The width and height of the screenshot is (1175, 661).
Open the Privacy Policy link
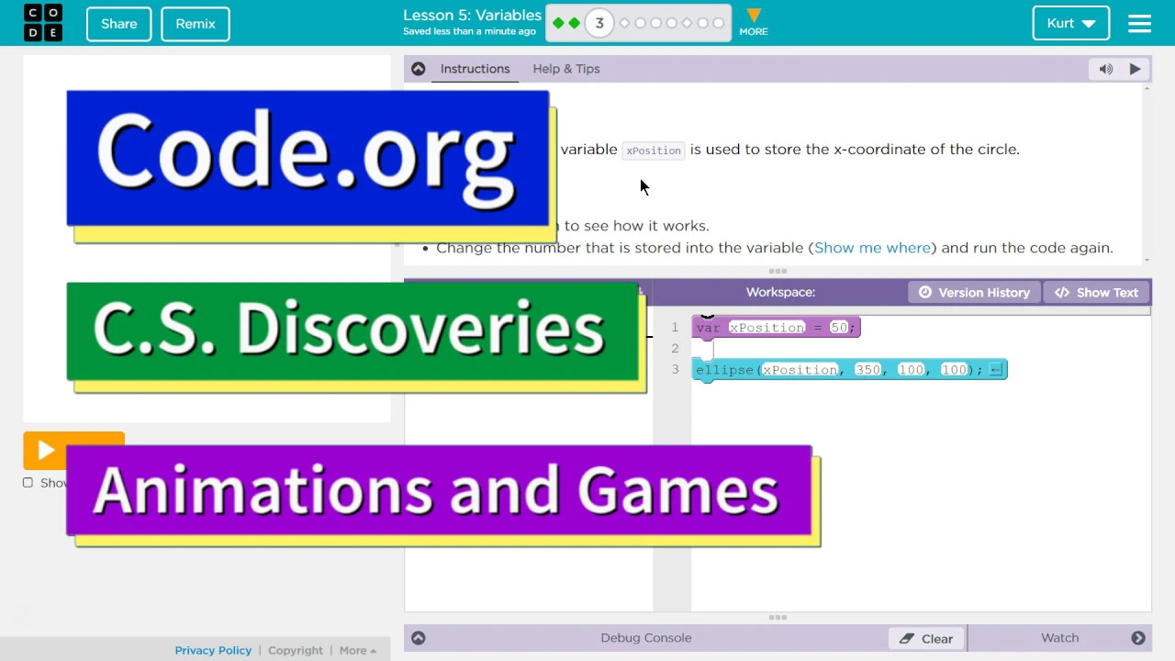tap(213, 650)
